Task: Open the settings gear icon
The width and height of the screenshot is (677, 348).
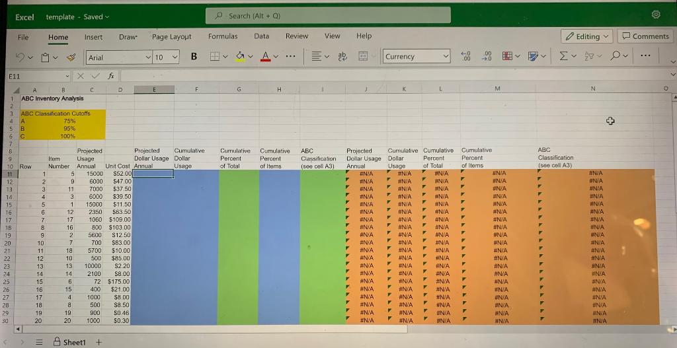Action: click(x=656, y=15)
